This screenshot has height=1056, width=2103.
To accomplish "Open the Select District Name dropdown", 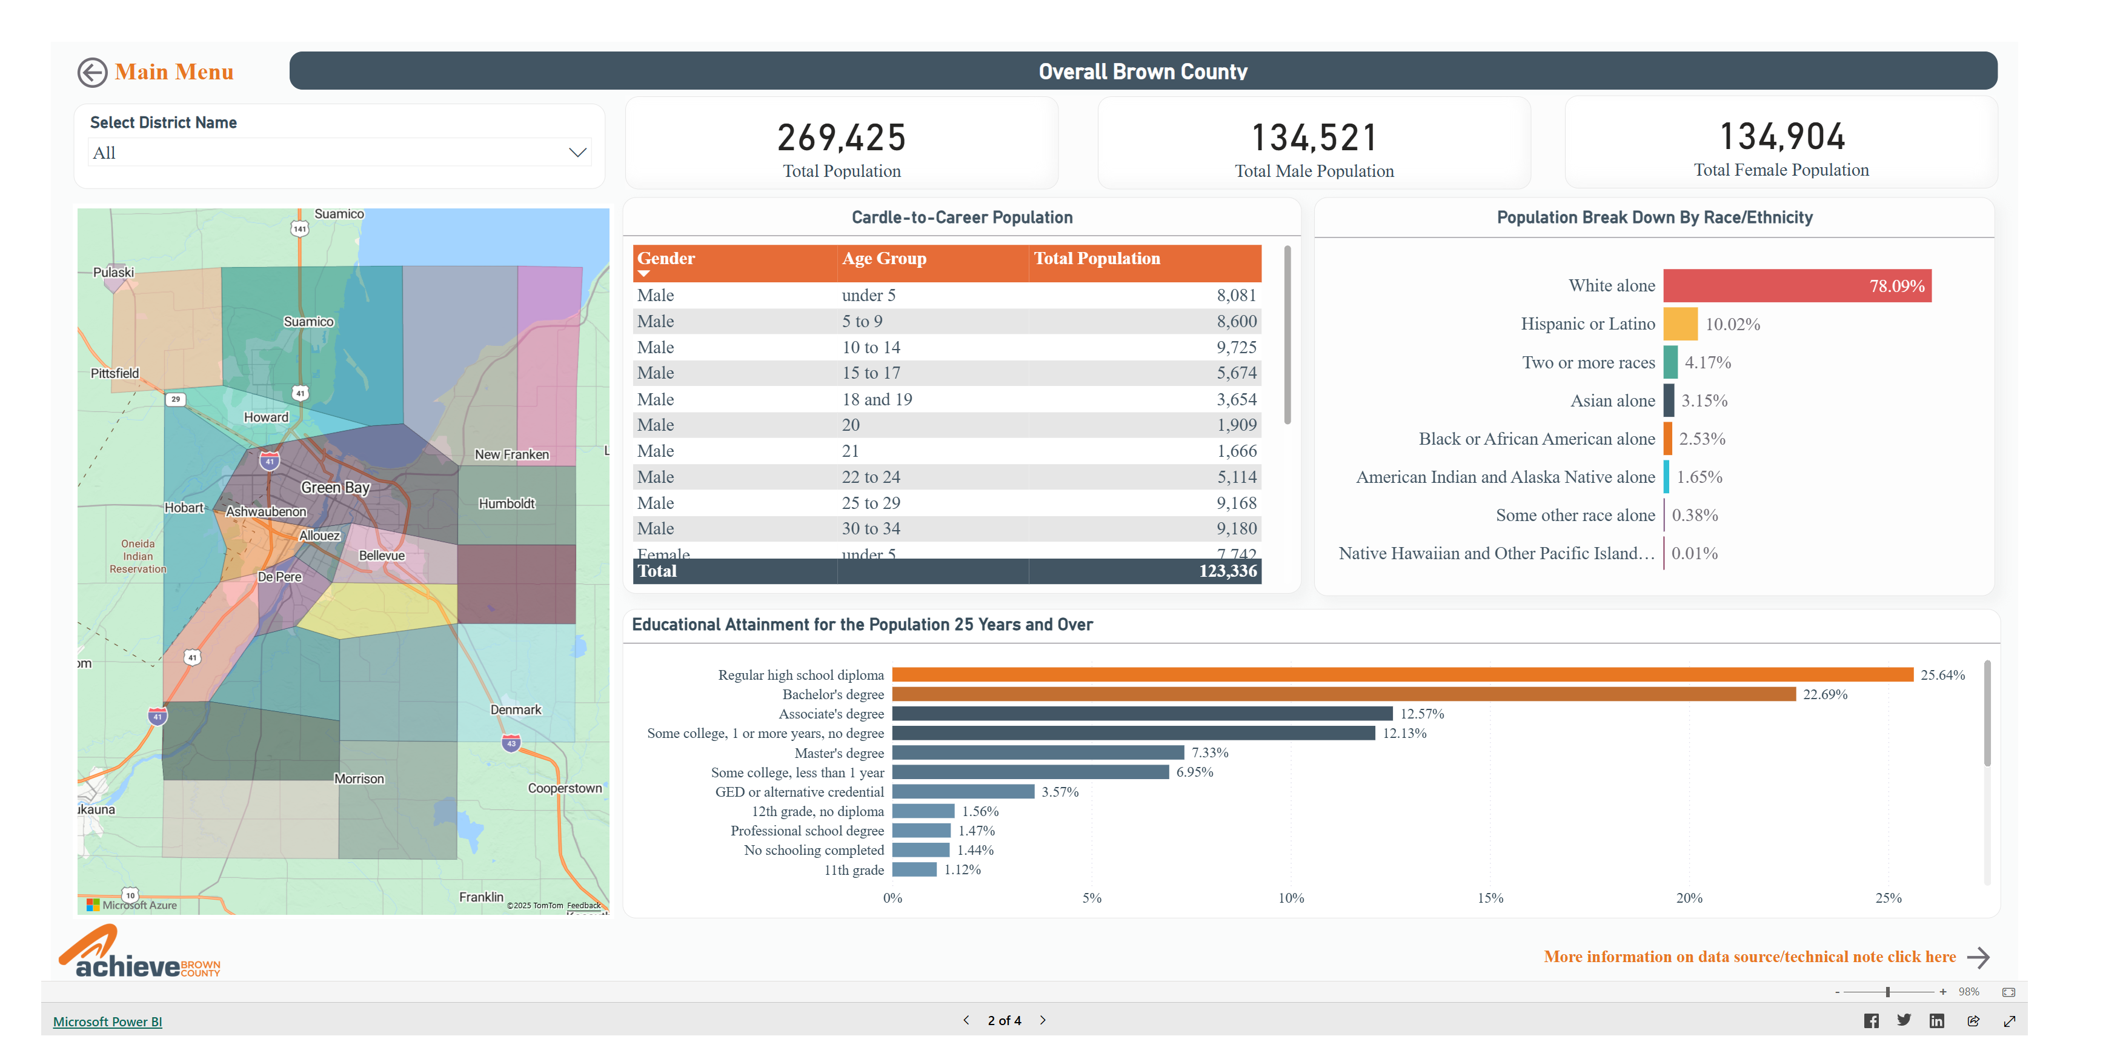I will [577, 153].
